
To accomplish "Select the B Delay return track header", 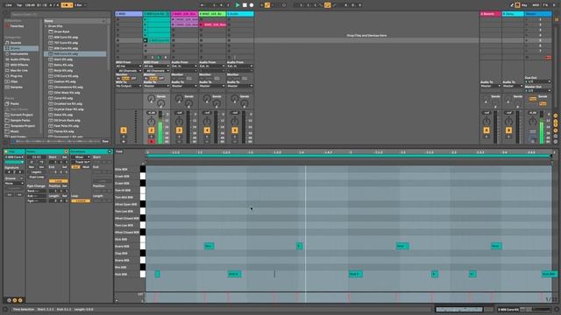I will point(513,14).
